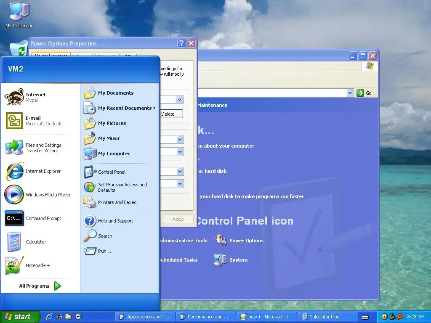Launch Internet Explorer from pinned list
431x323 pixels.
[33, 171]
